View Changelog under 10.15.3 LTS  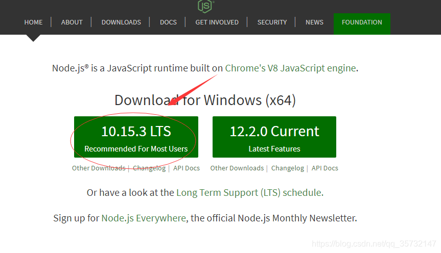click(149, 168)
